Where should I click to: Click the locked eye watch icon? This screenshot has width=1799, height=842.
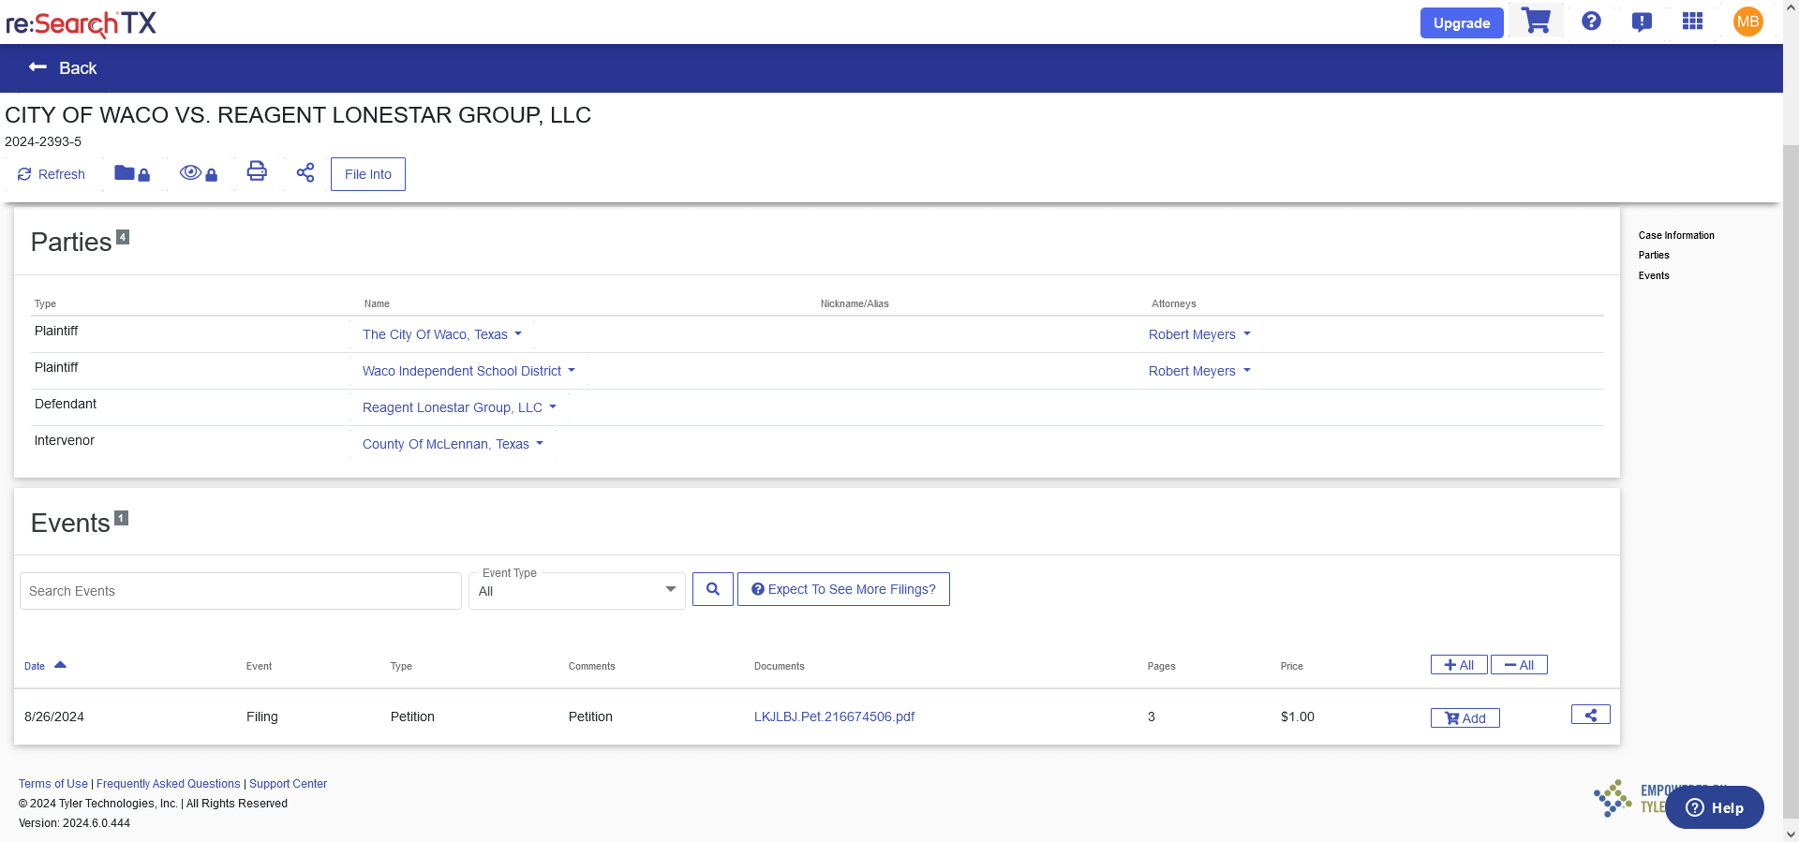tap(199, 173)
